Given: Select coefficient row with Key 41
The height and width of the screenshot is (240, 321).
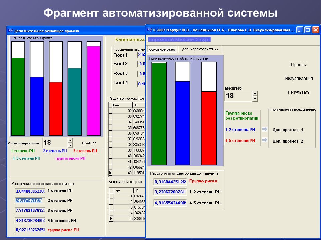Looking at the screenshot, I should [x=127, y=161].
